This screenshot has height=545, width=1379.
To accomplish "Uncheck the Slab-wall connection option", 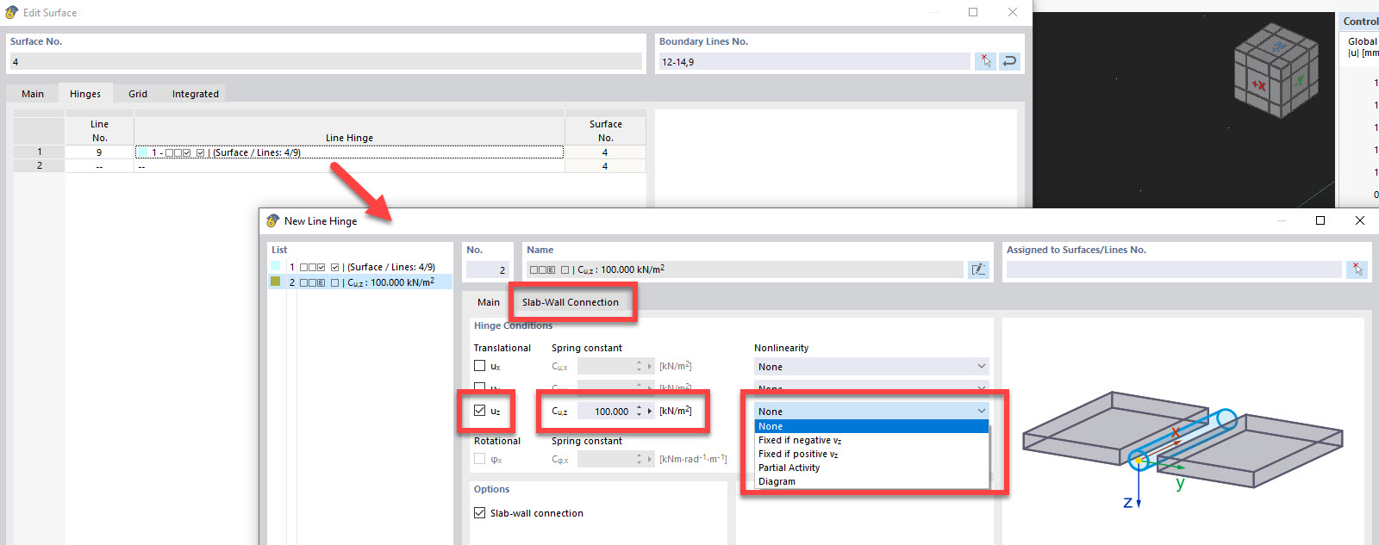I will point(479,512).
